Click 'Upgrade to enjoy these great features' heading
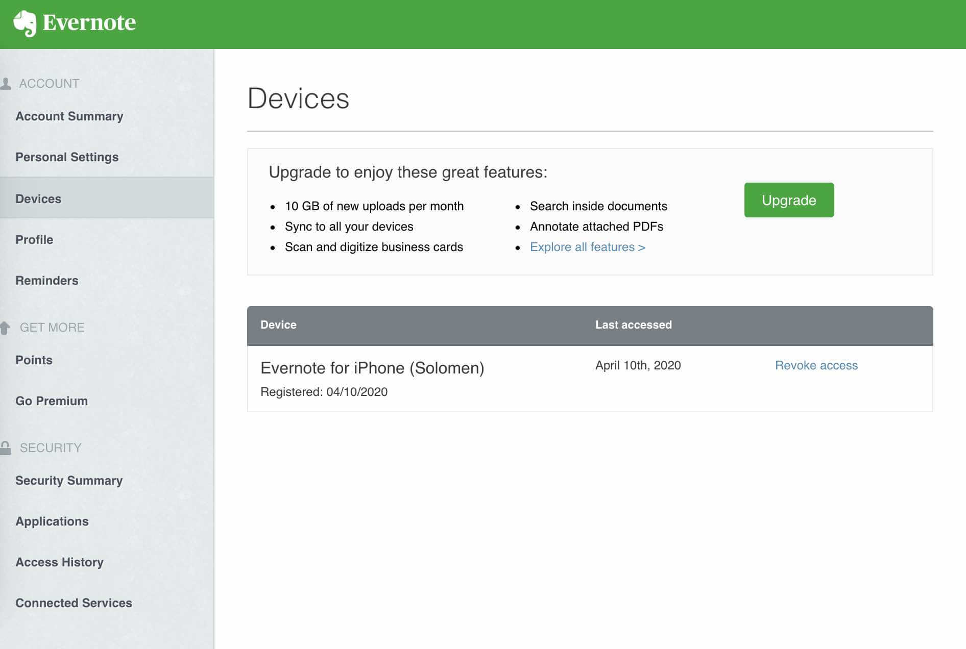Screen dimensions: 966x649 [408, 172]
